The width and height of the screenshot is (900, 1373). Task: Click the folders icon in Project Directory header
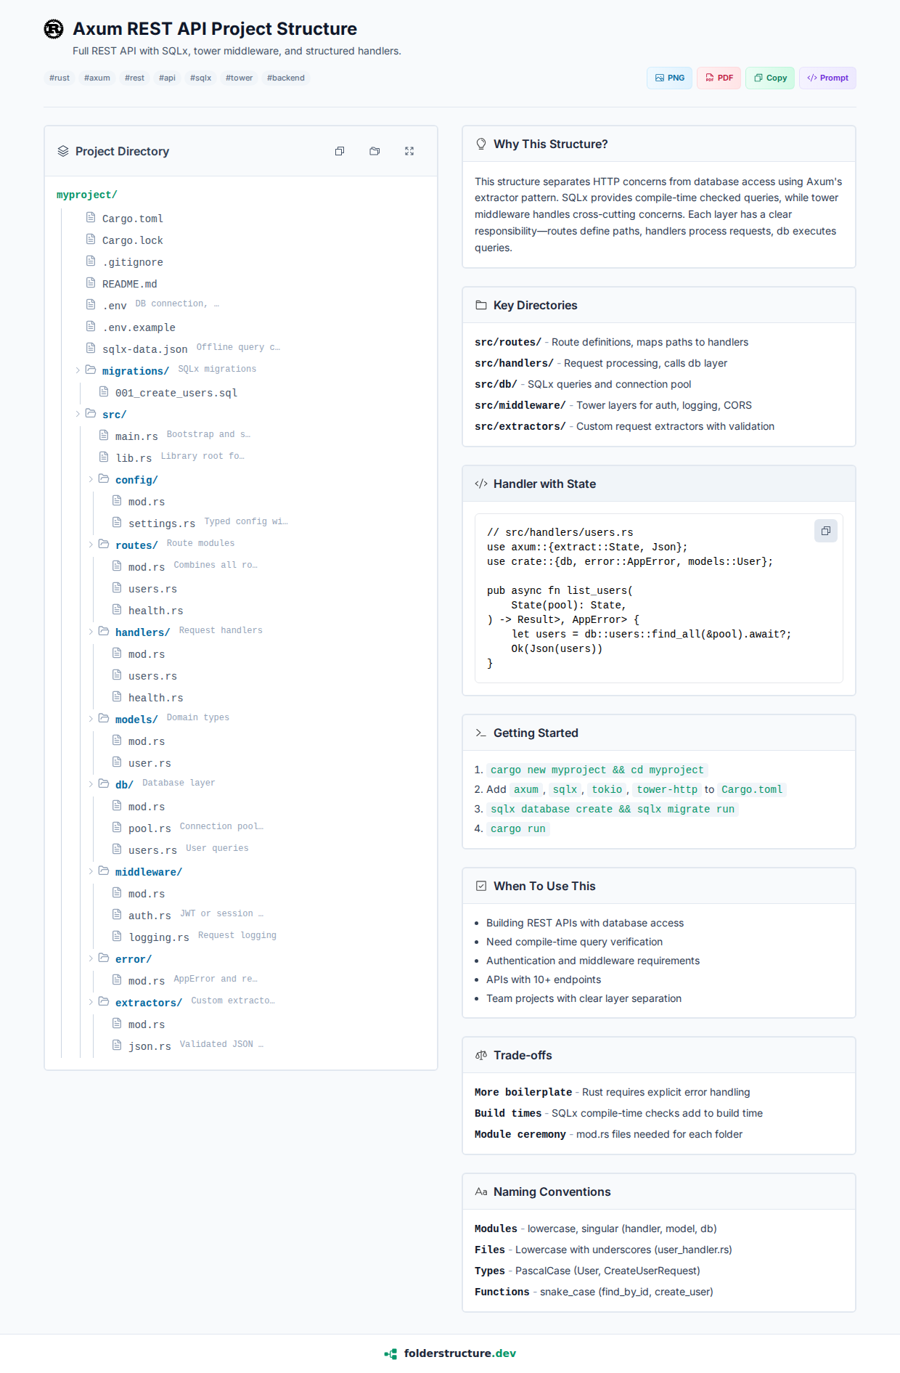pyautogui.click(x=375, y=151)
